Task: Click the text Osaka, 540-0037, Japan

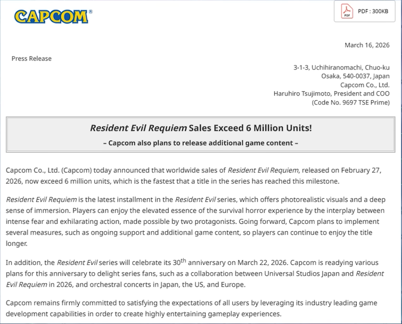Action: tap(355, 76)
